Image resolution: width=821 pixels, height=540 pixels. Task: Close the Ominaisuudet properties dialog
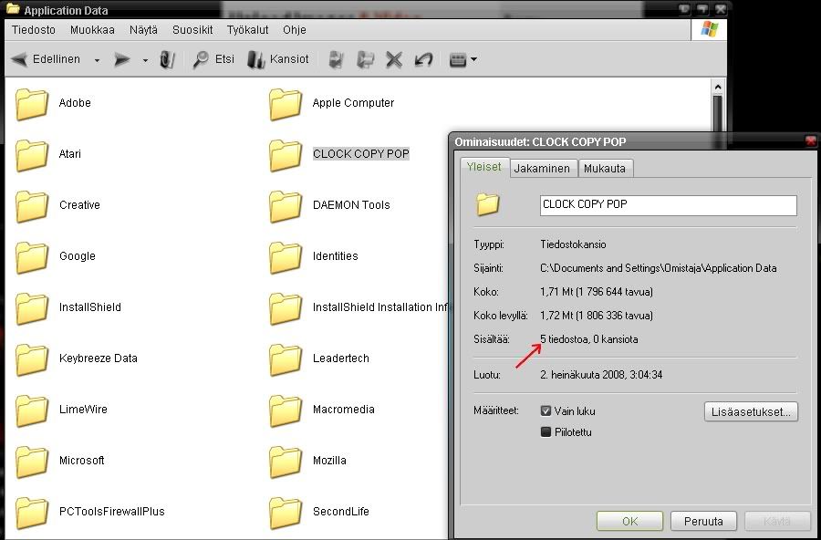(811, 140)
